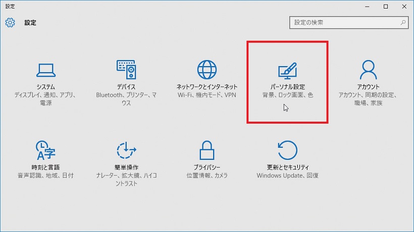The image size is (414, 232).
Task: Click the プライバシー title label
Action: click(207, 167)
